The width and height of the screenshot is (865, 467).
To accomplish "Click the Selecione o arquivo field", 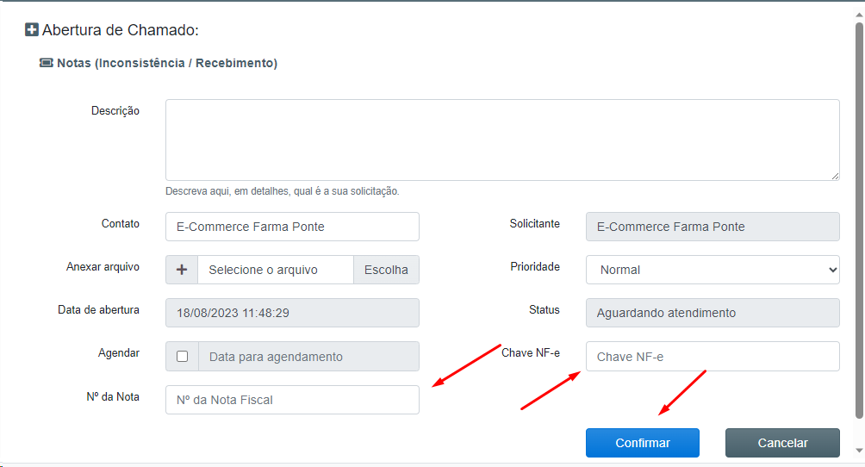I will click(276, 270).
